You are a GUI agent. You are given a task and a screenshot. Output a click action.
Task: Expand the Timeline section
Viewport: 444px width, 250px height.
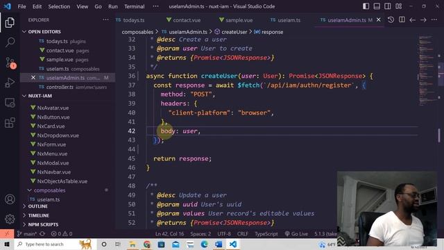tap(39, 215)
